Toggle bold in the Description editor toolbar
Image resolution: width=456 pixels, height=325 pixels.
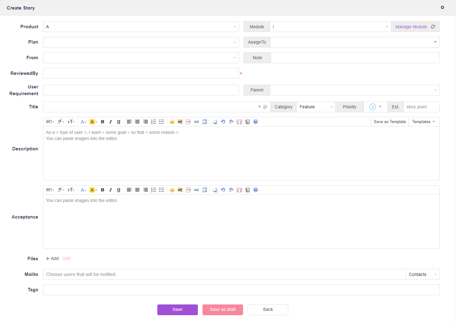coord(103,122)
